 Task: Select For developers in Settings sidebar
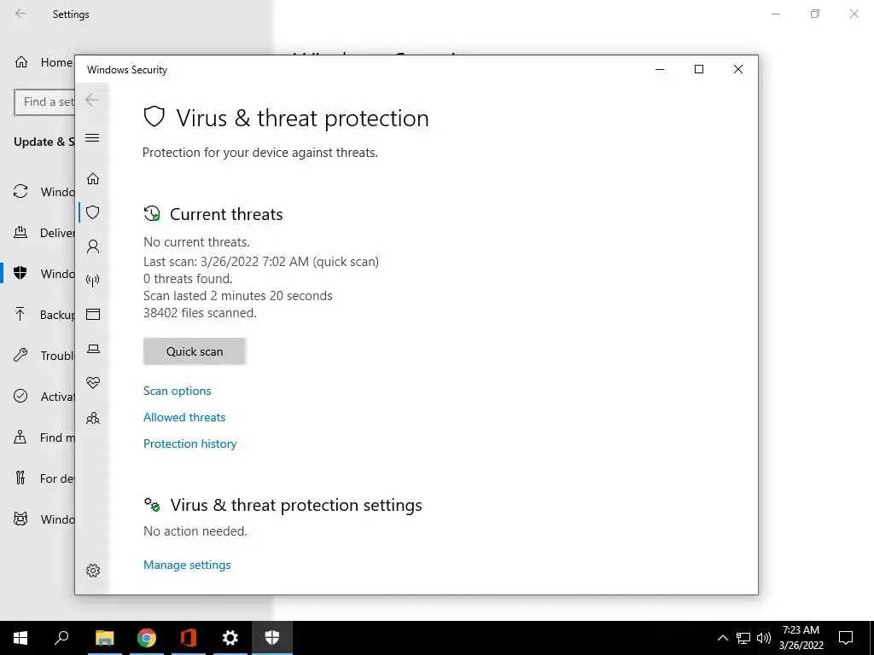tap(44, 478)
